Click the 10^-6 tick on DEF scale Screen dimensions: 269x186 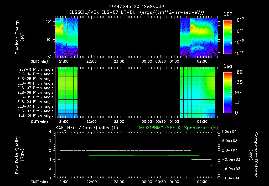point(239,53)
